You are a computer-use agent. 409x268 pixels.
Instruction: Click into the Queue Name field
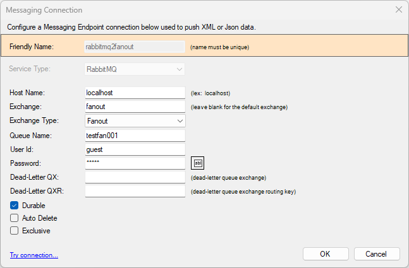coord(135,136)
